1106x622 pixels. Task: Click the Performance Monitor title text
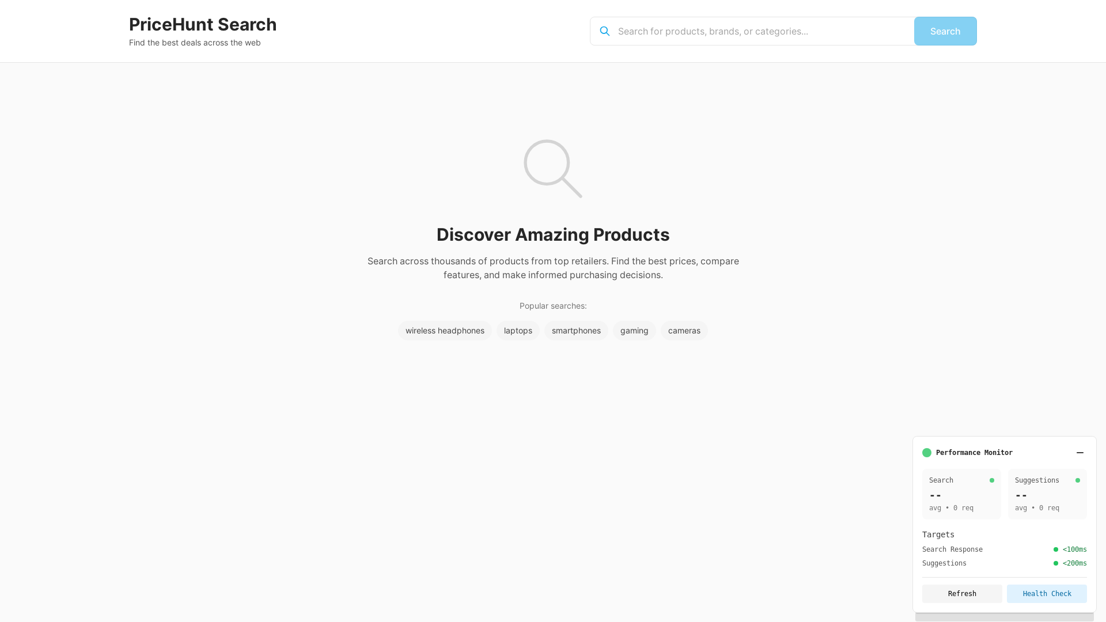974,453
